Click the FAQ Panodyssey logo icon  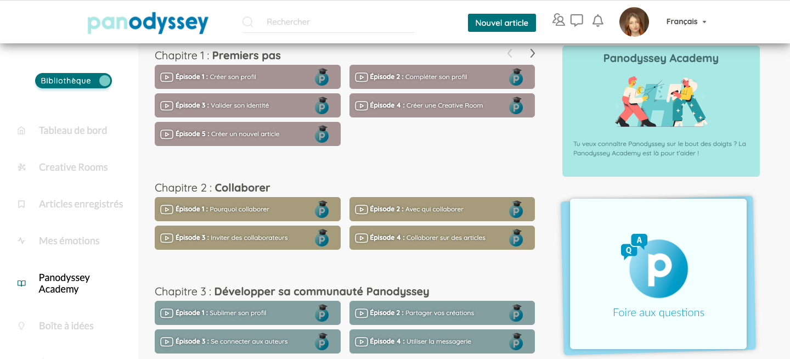[655, 267]
